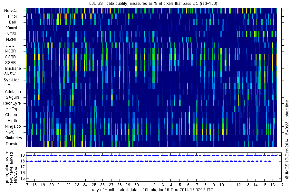
Task: Click the SNSW region label
Action: pyautogui.click(x=10, y=74)
